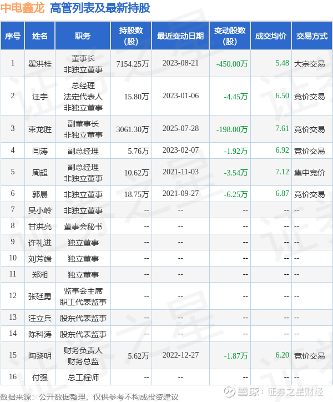Click the change value -198.00万
This screenshot has height=402, width=333.
click(x=232, y=129)
